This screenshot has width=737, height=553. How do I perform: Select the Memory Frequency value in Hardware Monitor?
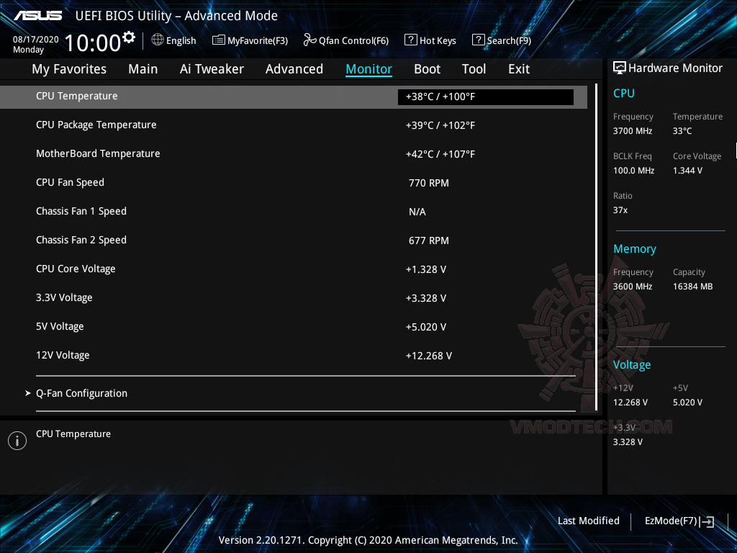633,286
